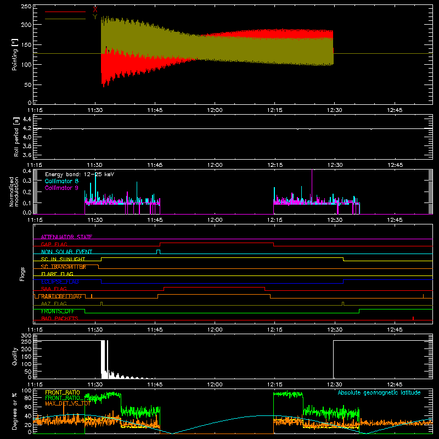This screenshot has height=439, width=439.
Task: Click the 4.2 tick label on Roll period axis
Action: [27, 128]
